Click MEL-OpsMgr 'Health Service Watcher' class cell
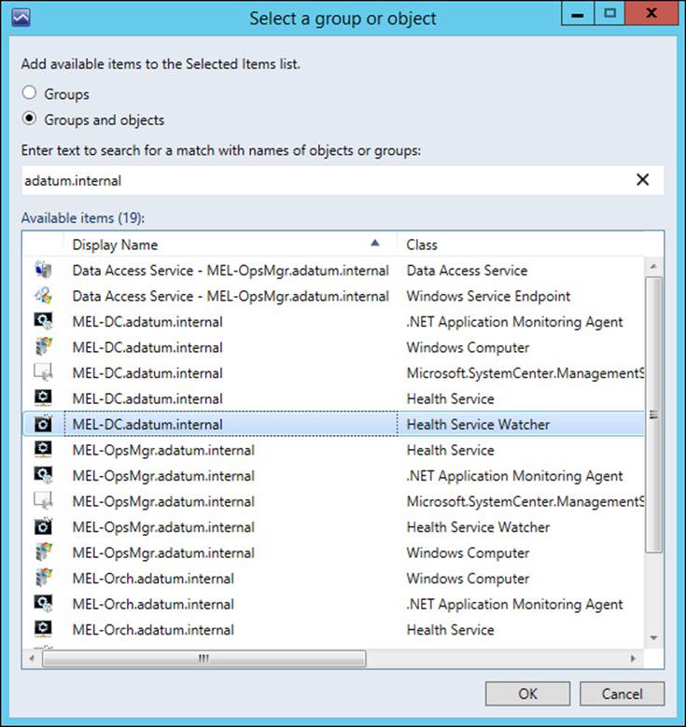This screenshot has height=727, width=686. (478, 527)
